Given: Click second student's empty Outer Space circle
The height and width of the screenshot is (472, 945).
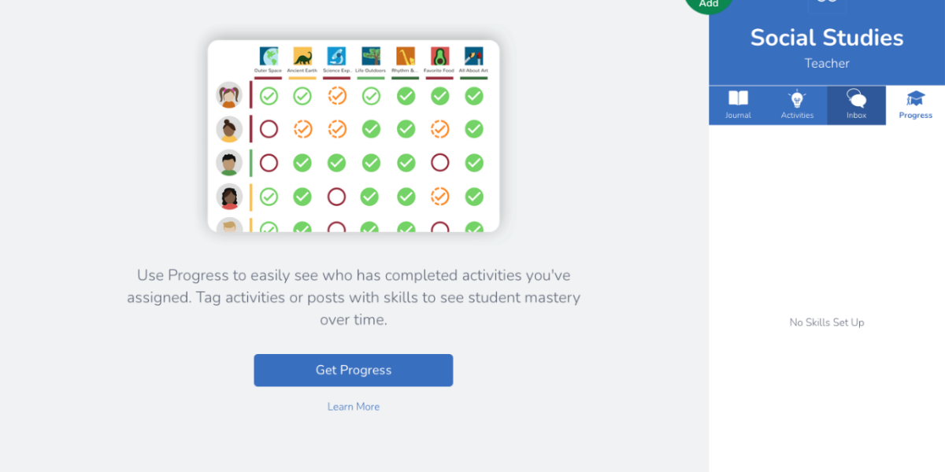Looking at the screenshot, I should pos(269,129).
